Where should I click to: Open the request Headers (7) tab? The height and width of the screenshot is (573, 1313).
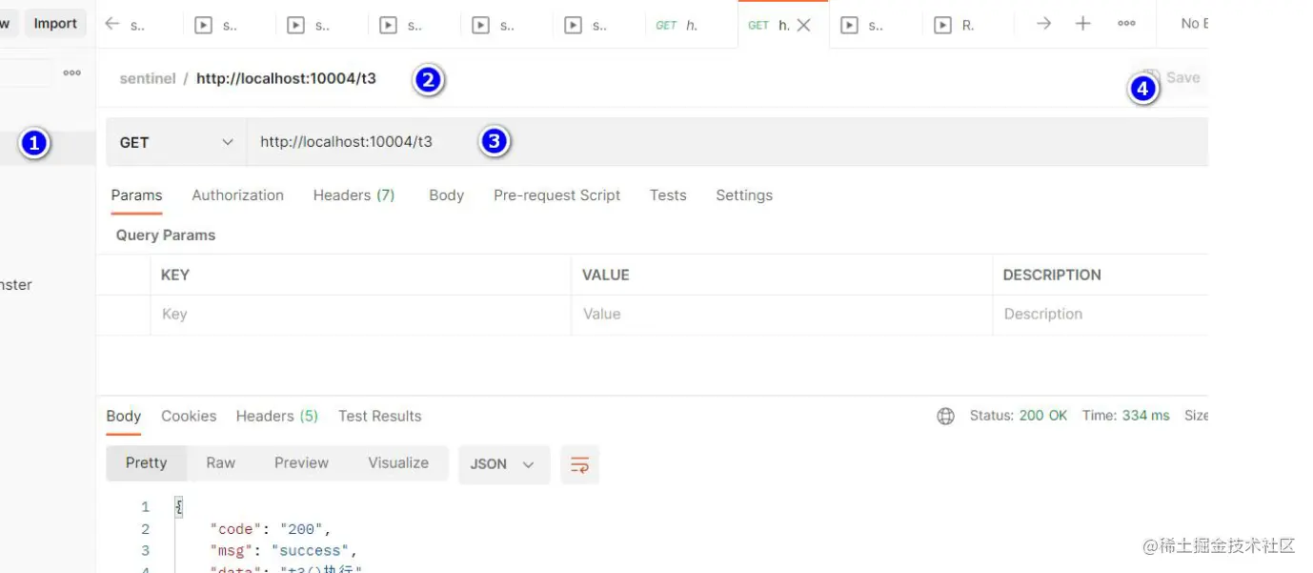pyautogui.click(x=353, y=195)
